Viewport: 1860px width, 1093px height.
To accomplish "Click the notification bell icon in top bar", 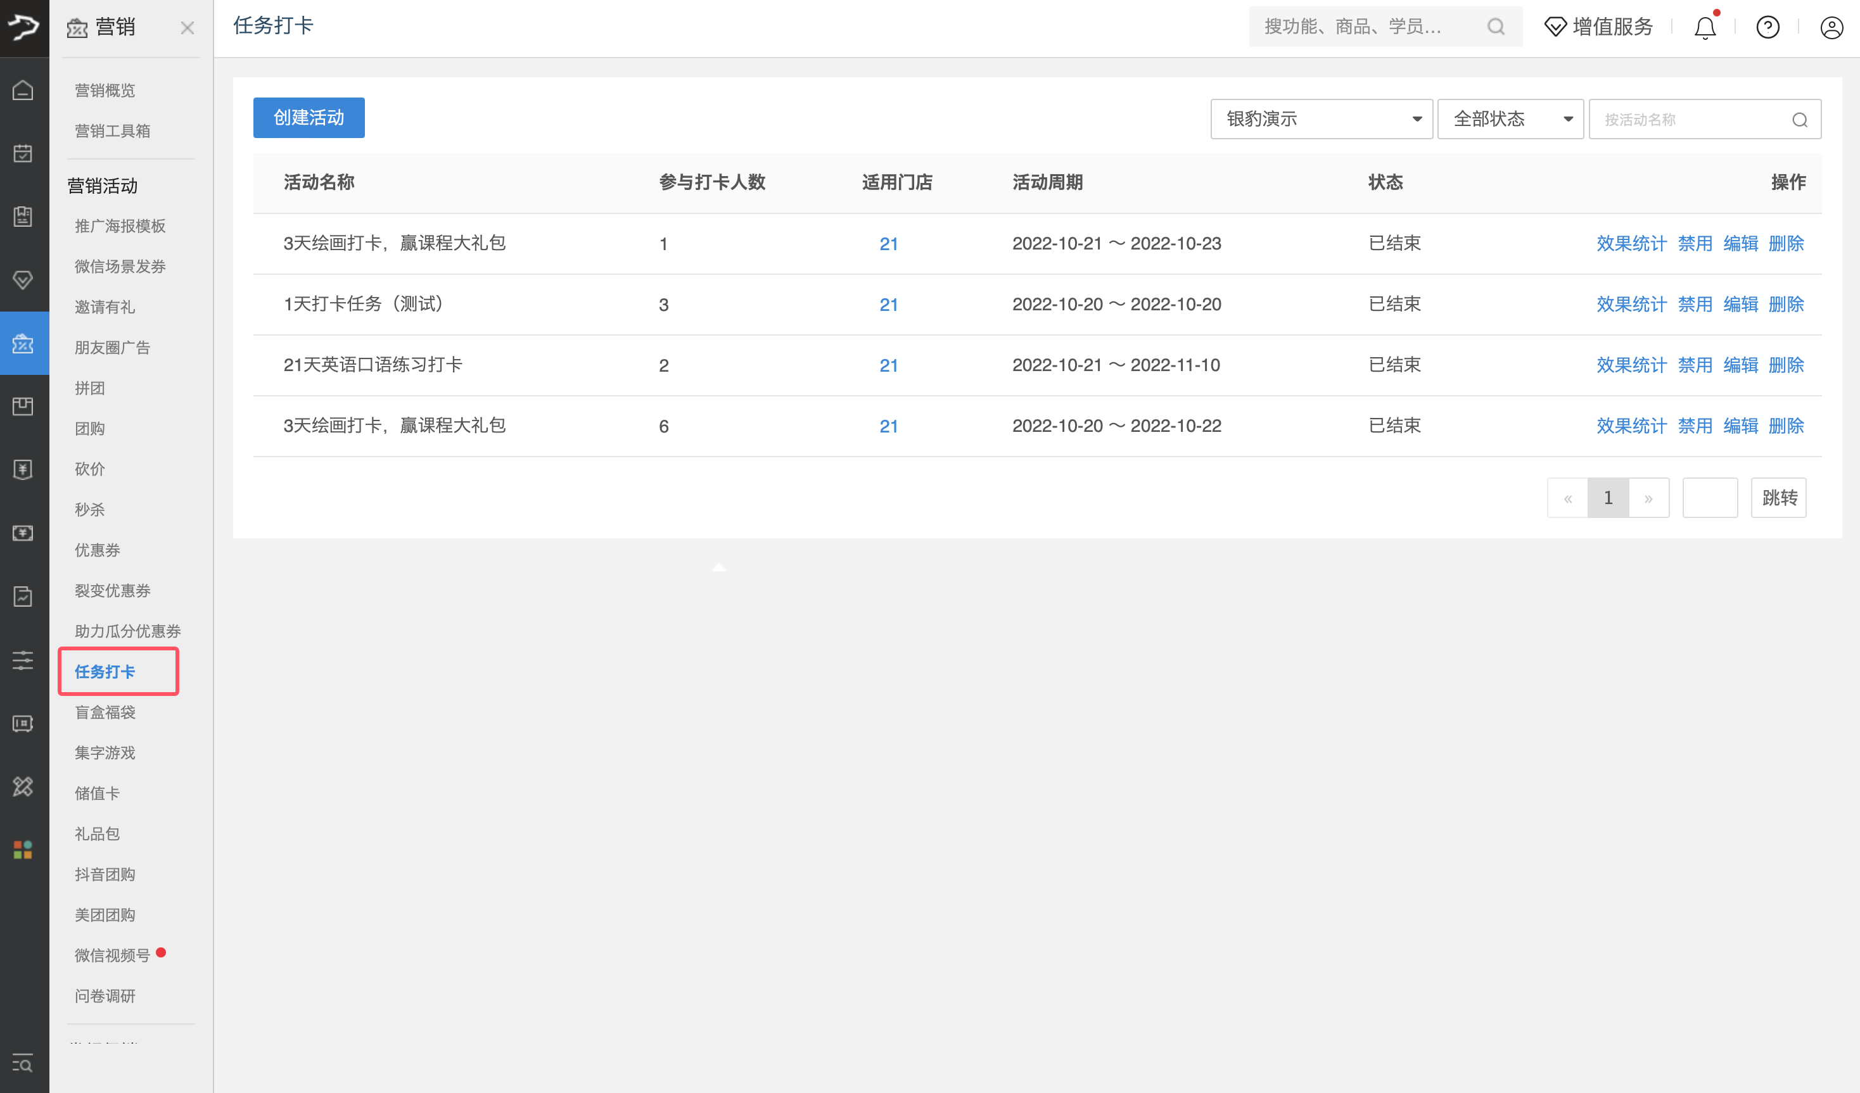I will pyautogui.click(x=1704, y=27).
